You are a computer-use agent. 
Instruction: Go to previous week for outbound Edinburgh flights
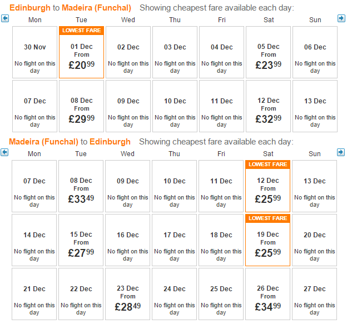5,18
